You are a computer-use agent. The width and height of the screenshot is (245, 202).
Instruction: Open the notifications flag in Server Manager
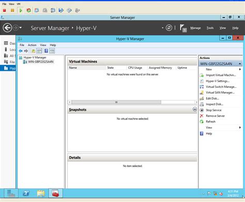[183, 28]
